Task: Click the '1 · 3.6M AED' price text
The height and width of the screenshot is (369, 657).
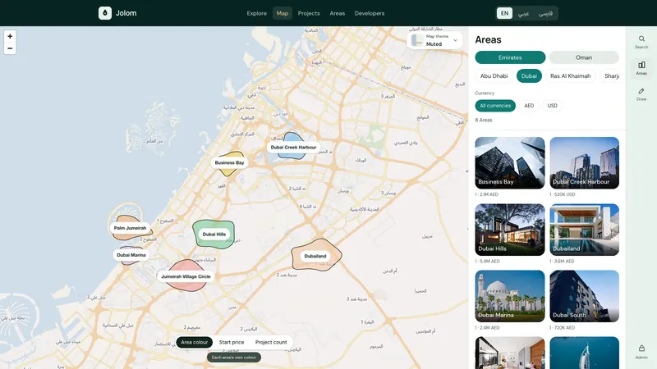Action: tap(562, 261)
